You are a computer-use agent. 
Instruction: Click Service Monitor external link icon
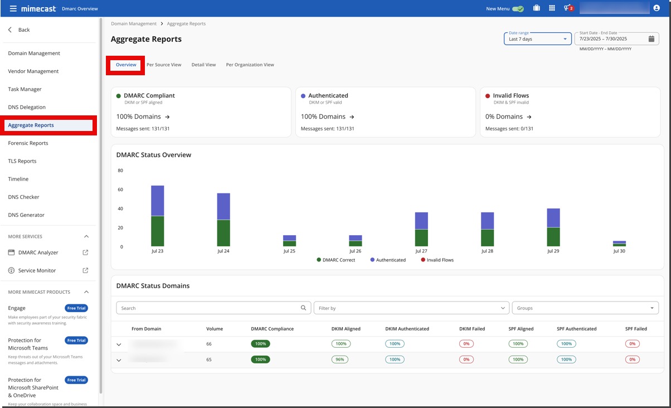[85, 270]
